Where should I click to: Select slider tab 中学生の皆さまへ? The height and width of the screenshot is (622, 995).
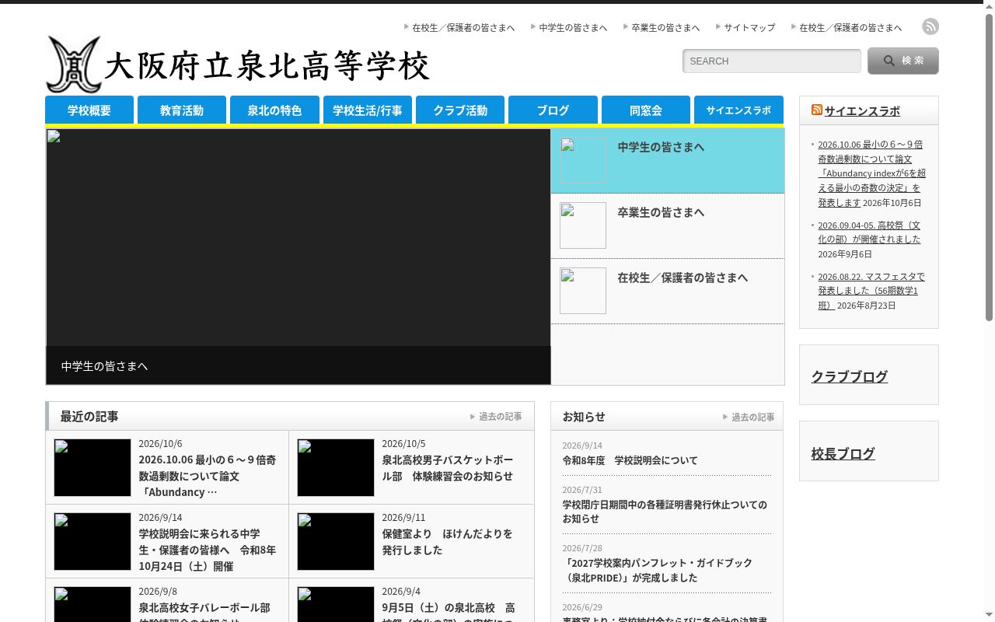668,161
